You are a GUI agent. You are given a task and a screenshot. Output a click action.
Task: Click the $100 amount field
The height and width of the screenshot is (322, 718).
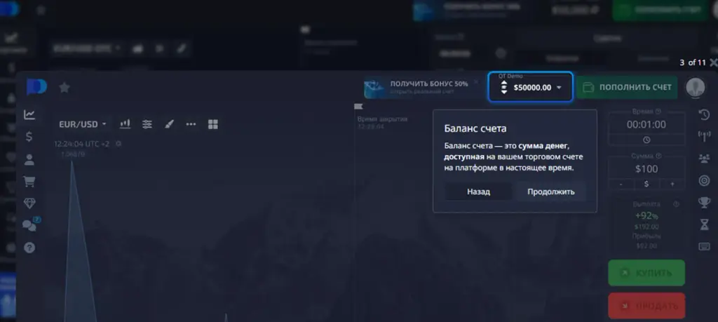(x=646, y=169)
